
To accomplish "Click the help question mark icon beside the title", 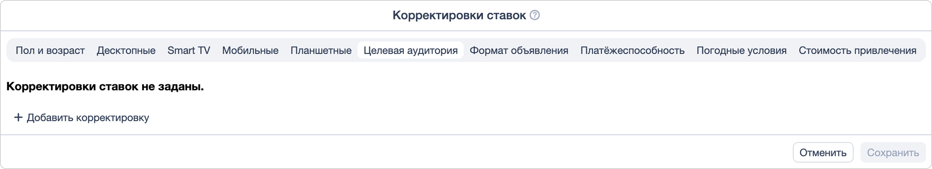I will coord(535,15).
